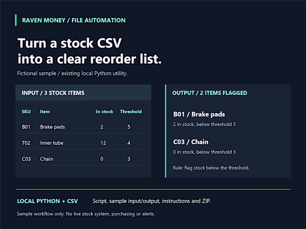Click the subtitle 'Fictional sample / existing local Python utility.'

72,73
